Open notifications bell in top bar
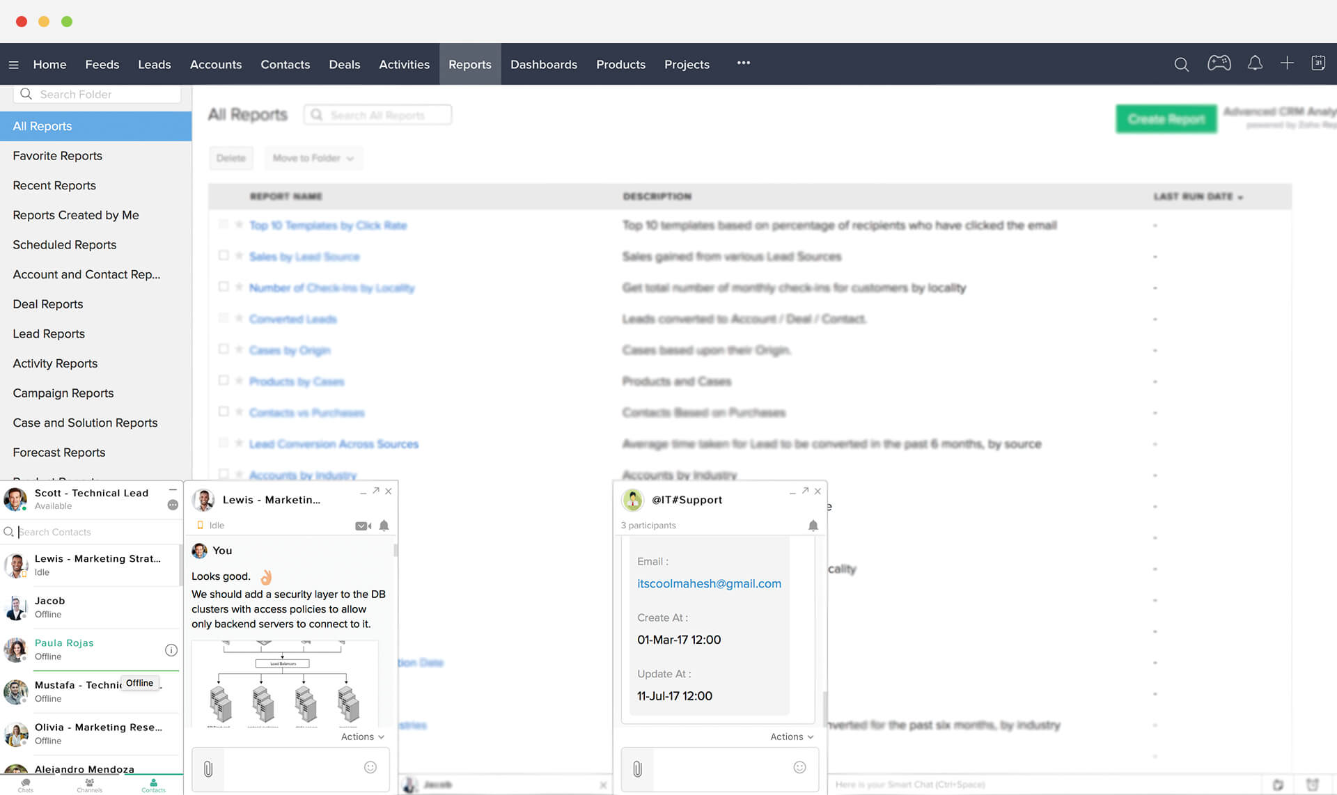The height and width of the screenshot is (795, 1337). click(x=1255, y=63)
